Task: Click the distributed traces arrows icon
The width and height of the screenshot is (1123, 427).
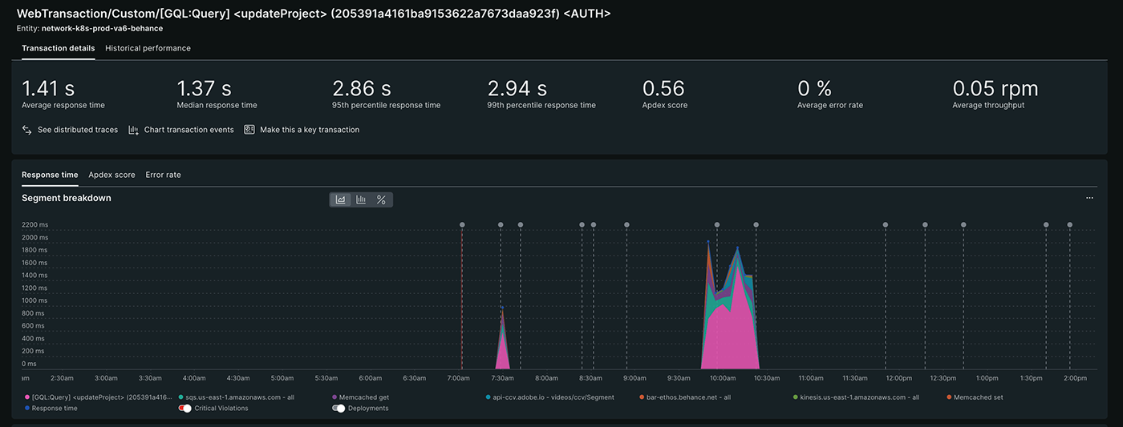Action: 26,130
